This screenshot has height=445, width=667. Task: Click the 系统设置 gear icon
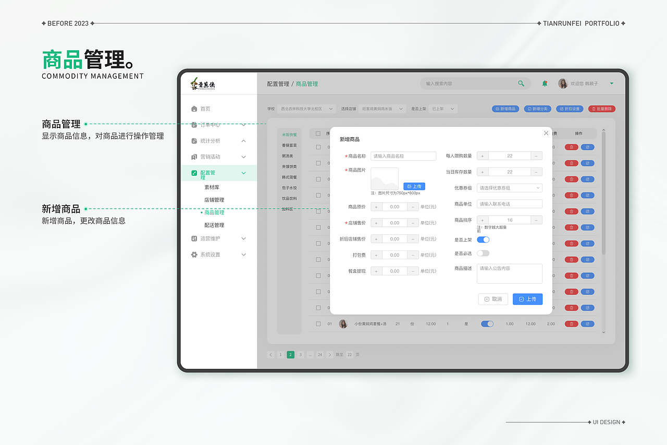pos(194,255)
